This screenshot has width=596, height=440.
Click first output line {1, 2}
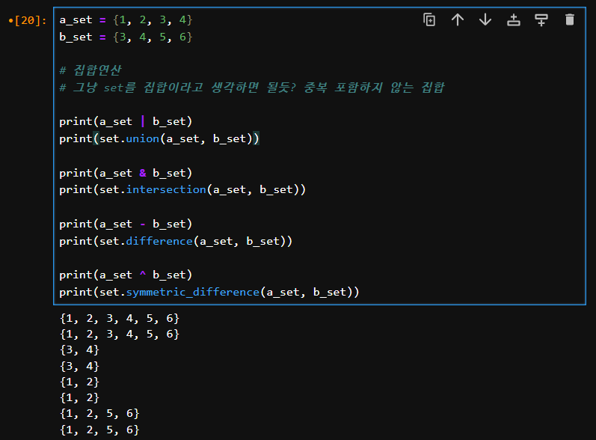point(79,382)
